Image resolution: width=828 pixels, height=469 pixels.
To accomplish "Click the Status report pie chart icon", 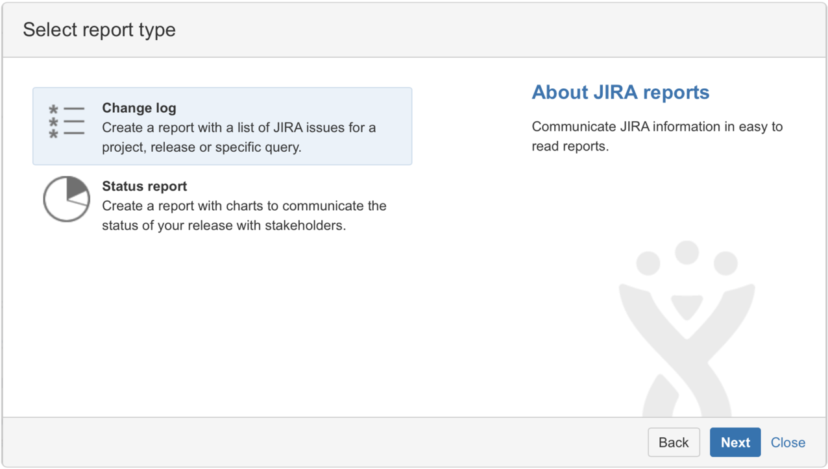I will pos(66,199).
